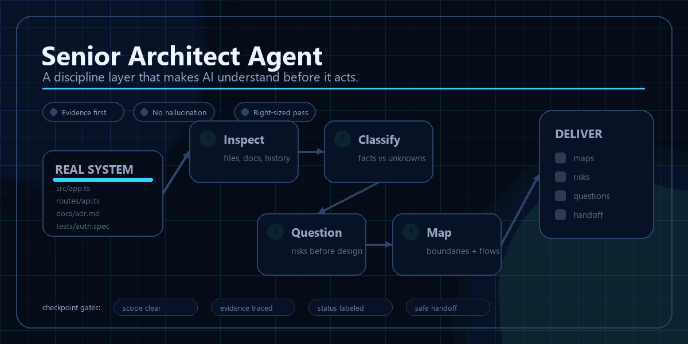This screenshot has height=344, width=688.
Task: Open the Map step card
Action: coord(447,244)
